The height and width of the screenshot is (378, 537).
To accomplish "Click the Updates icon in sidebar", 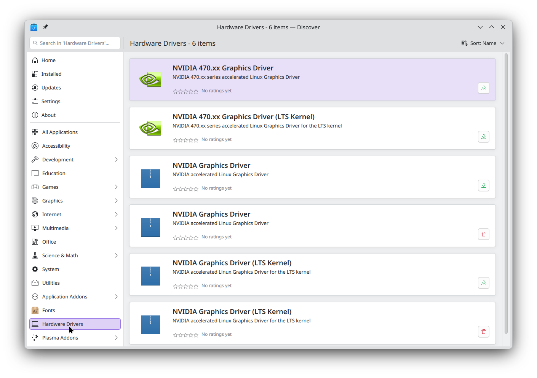I will tap(35, 88).
